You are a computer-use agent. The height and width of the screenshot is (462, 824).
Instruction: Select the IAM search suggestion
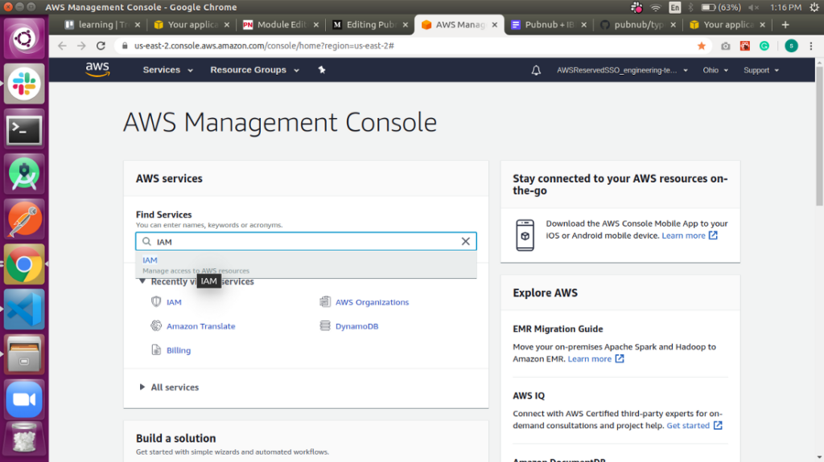[x=306, y=264]
